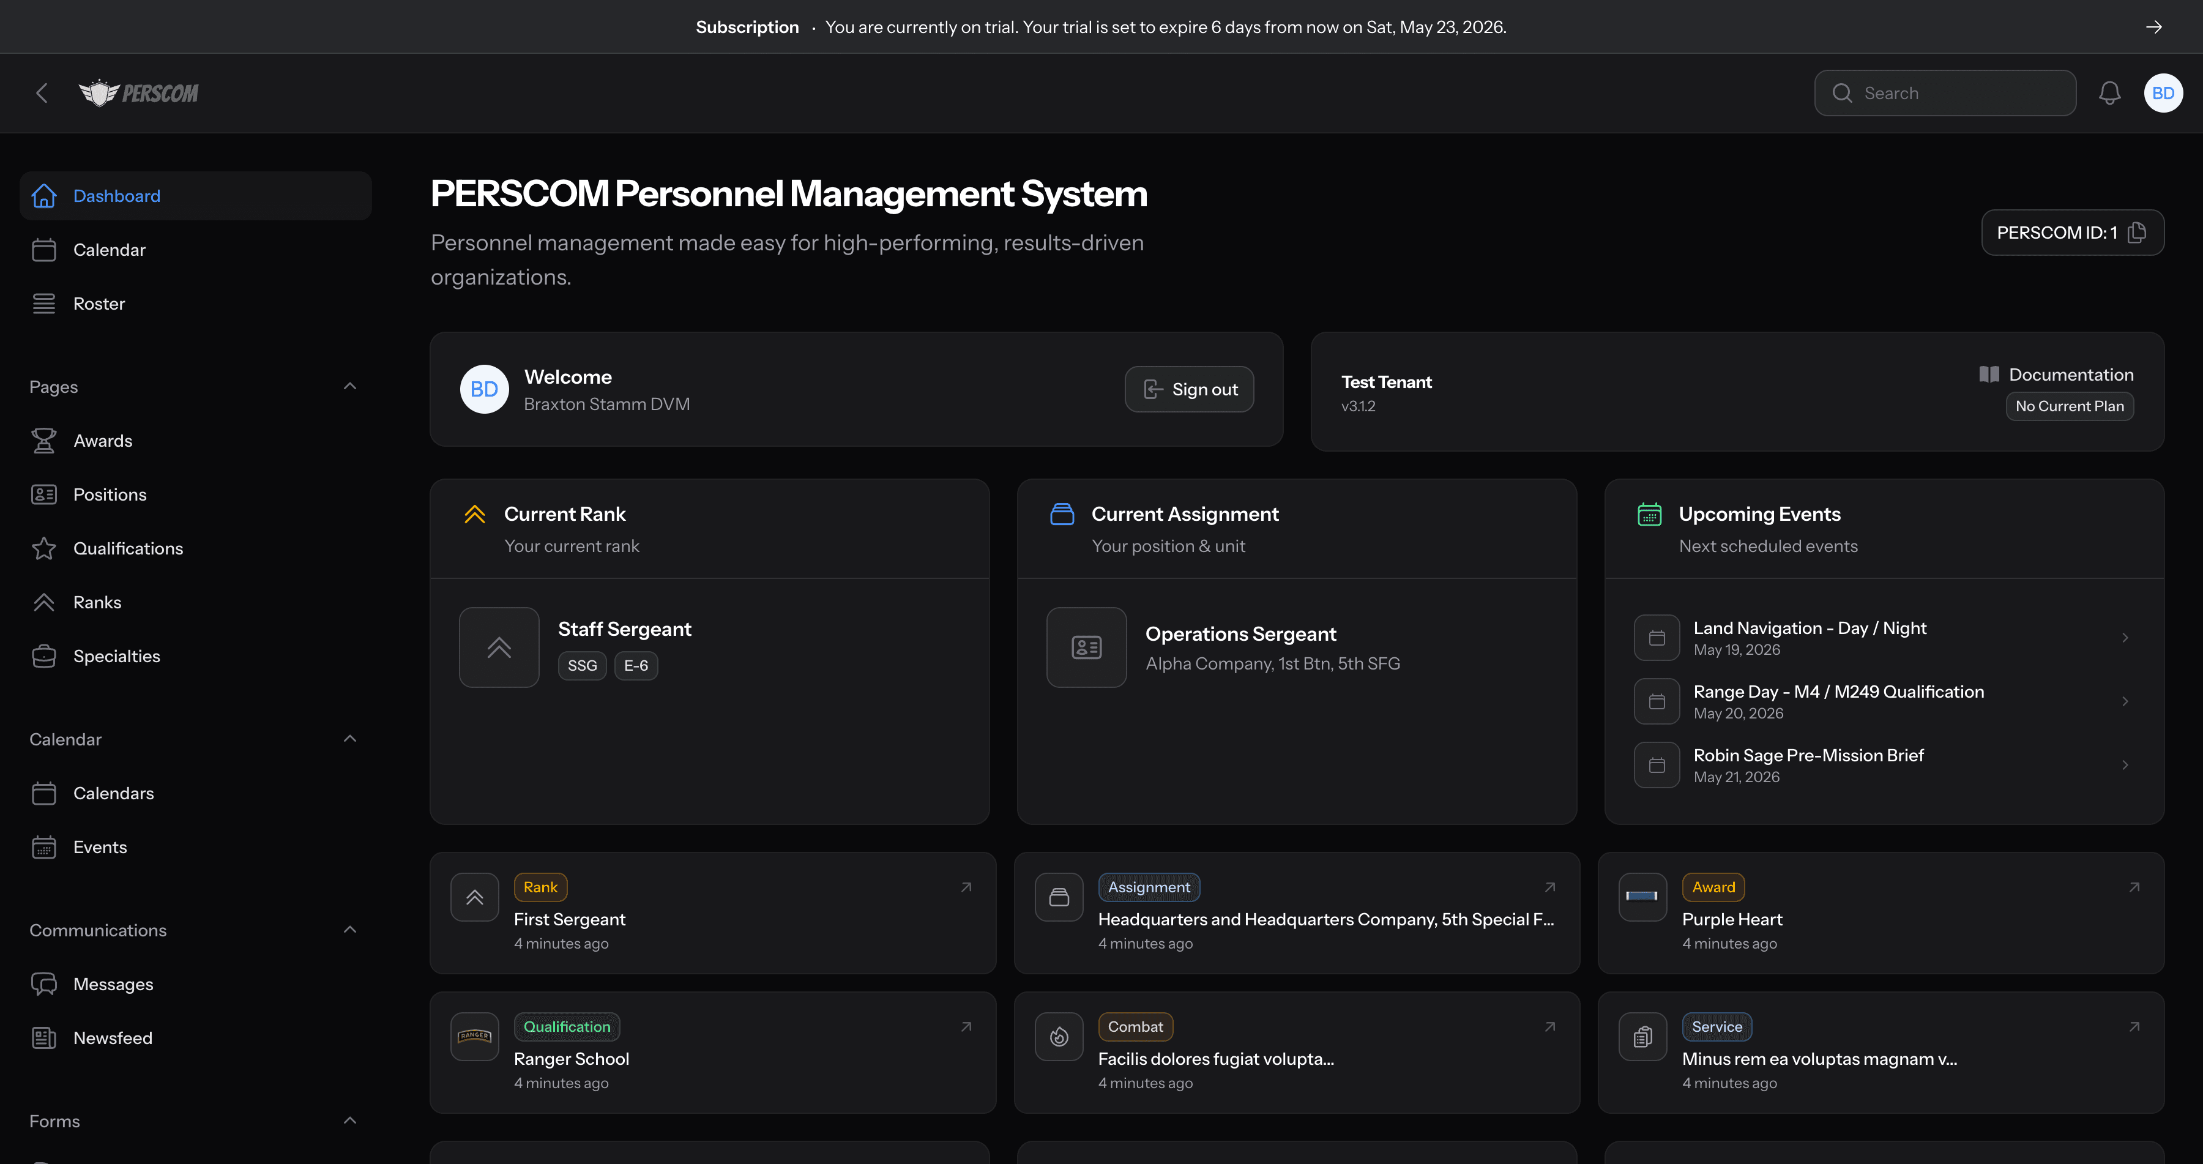Click the Combat flame icon

(x=1060, y=1037)
